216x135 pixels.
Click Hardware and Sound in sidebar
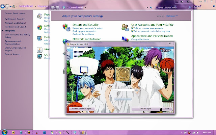(15, 27)
